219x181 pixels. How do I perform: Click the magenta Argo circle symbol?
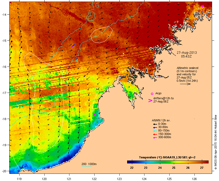coord(152,94)
